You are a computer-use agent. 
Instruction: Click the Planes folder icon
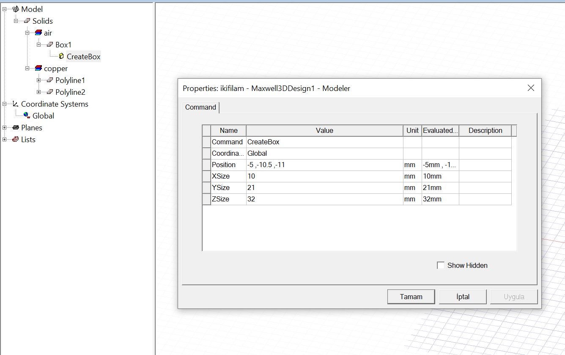coord(16,127)
